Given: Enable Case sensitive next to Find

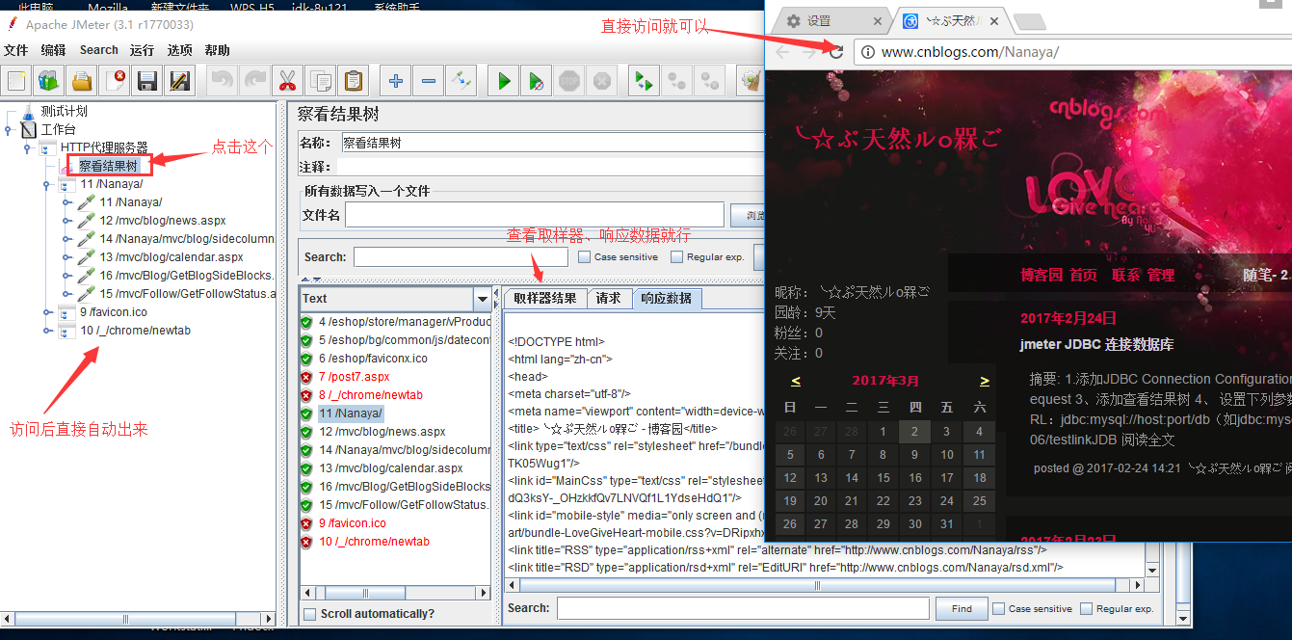Looking at the screenshot, I should click(998, 608).
